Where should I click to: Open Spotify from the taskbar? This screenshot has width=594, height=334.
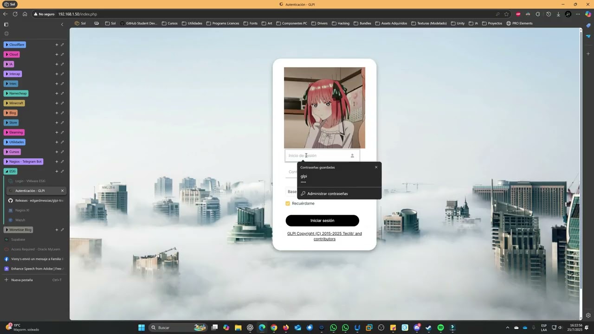coord(440,328)
